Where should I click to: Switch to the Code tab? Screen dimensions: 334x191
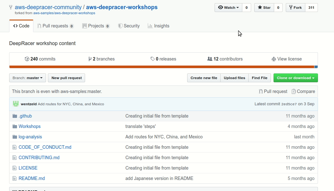[21, 26]
